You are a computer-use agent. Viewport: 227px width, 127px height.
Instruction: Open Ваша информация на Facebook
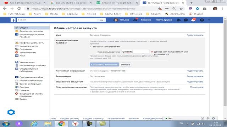32,36
